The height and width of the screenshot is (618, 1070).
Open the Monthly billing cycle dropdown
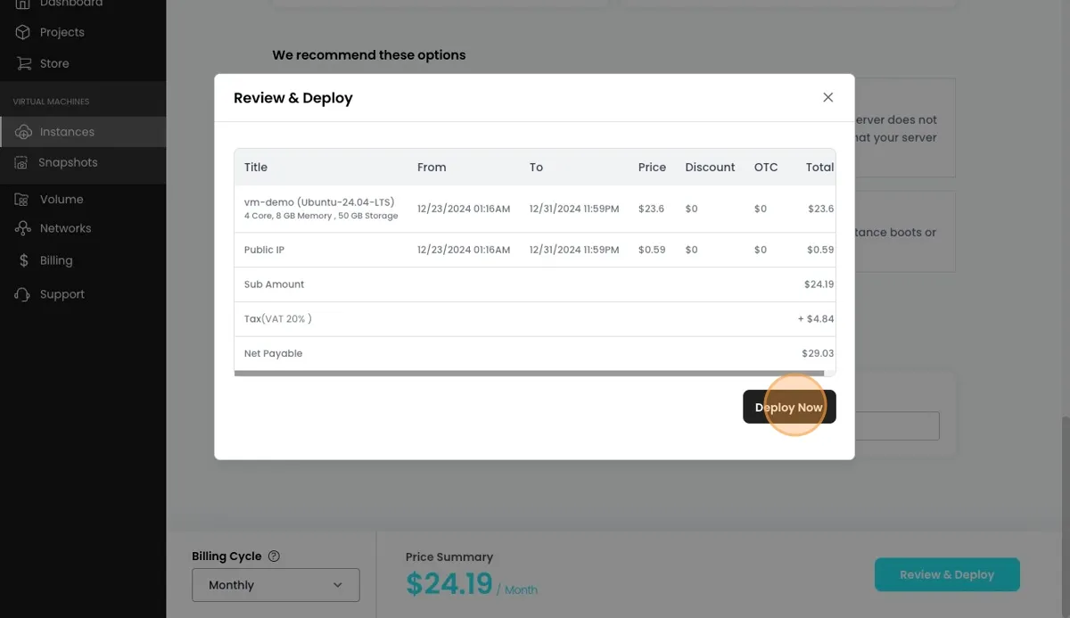click(x=276, y=585)
